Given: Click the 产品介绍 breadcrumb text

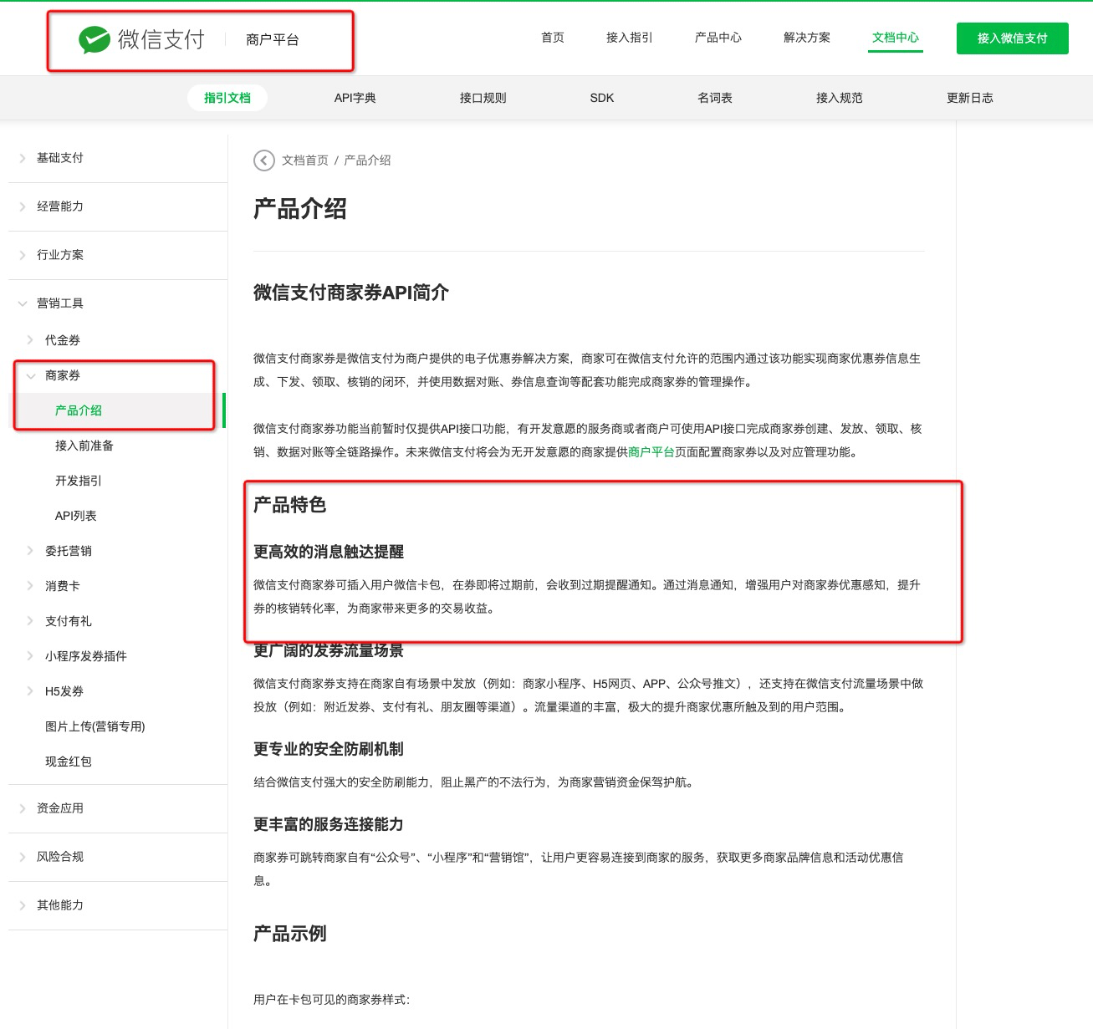Looking at the screenshot, I should point(368,160).
